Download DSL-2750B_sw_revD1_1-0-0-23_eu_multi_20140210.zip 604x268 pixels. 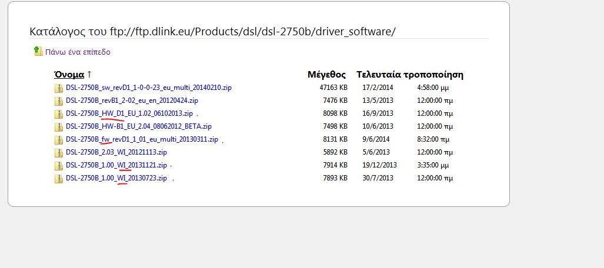pyautogui.click(x=149, y=88)
